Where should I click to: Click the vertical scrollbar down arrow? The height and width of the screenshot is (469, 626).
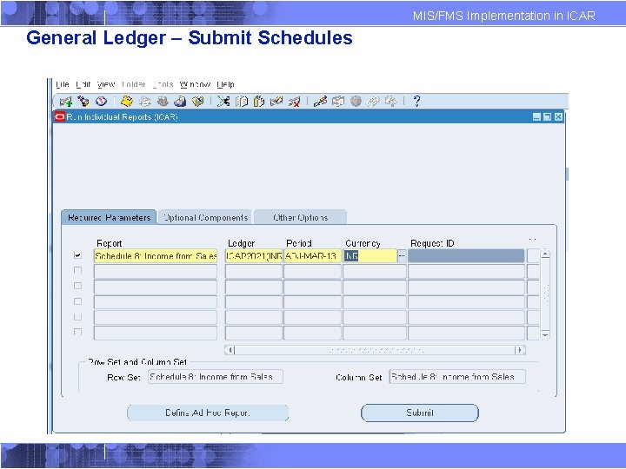click(545, 335)
